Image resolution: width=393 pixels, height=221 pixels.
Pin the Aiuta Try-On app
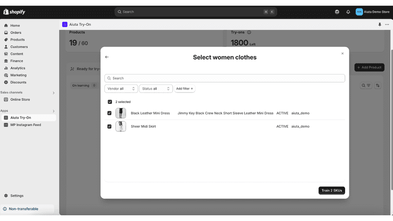click(380, 25)
